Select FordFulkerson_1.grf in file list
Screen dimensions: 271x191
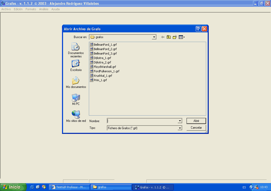coord(106,71)
